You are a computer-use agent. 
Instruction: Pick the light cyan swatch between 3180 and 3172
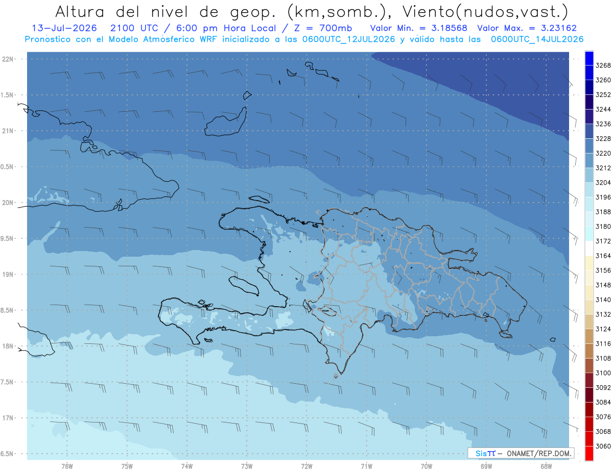click(x=589, y=233)
